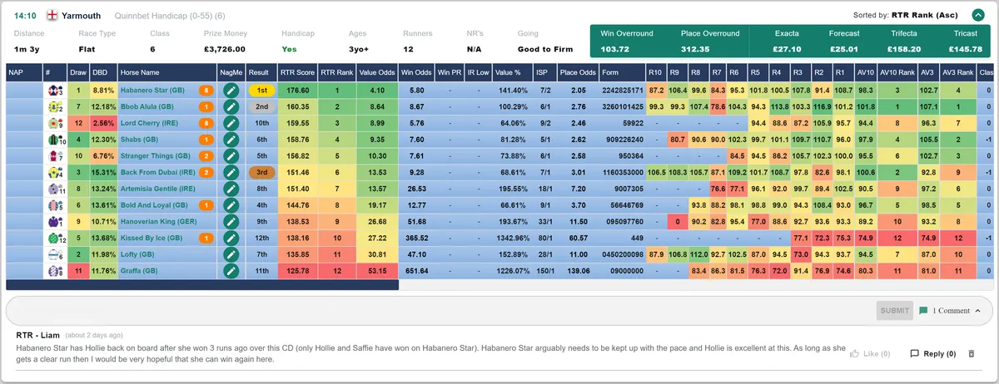This screenshot has height=384, width=999.
Task: Click the orange 8 badge beside Habanero Star
Action: pyautogui.click(x=205, y=90)
